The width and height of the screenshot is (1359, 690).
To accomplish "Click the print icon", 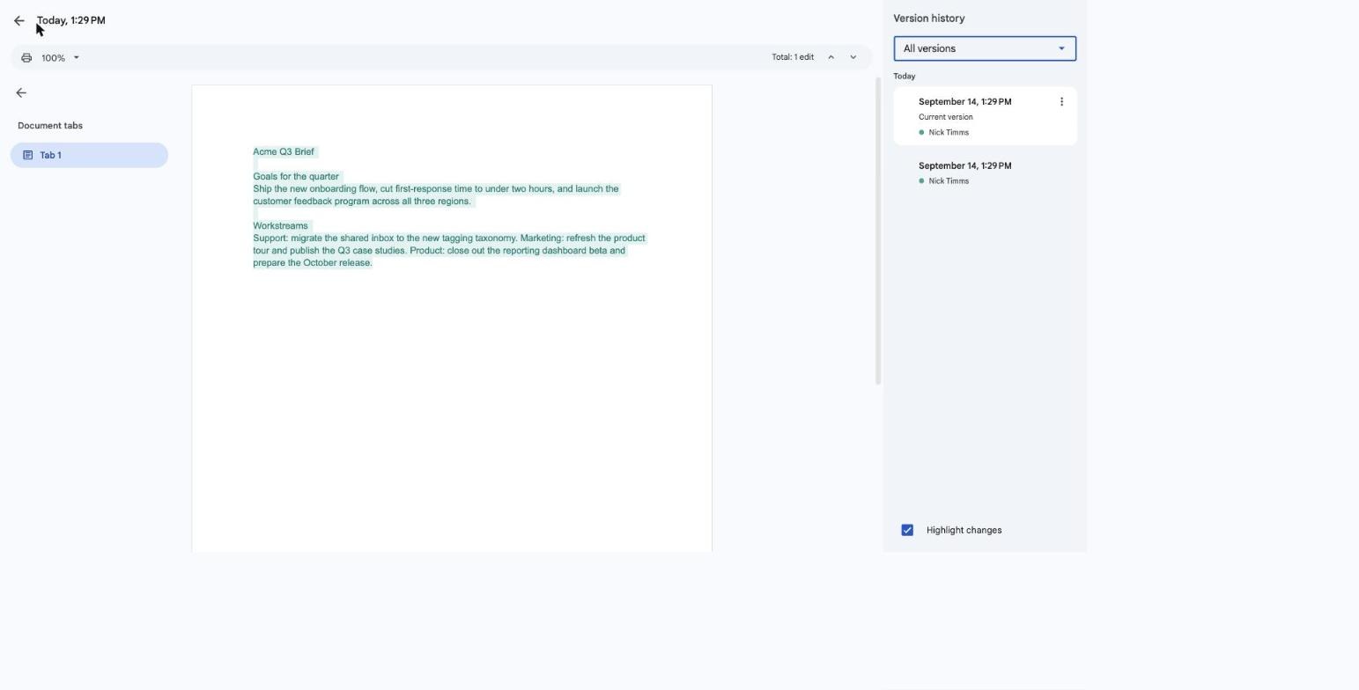I will (26, 57).
